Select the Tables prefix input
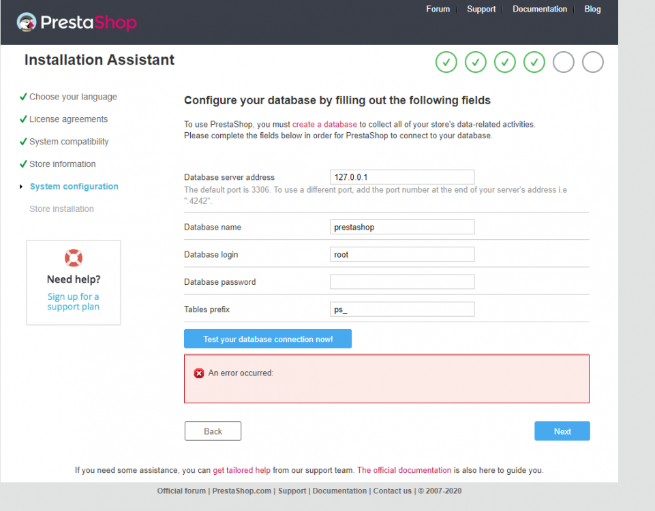The height and width of the screenshot is (511, 655). pos(402,309)
